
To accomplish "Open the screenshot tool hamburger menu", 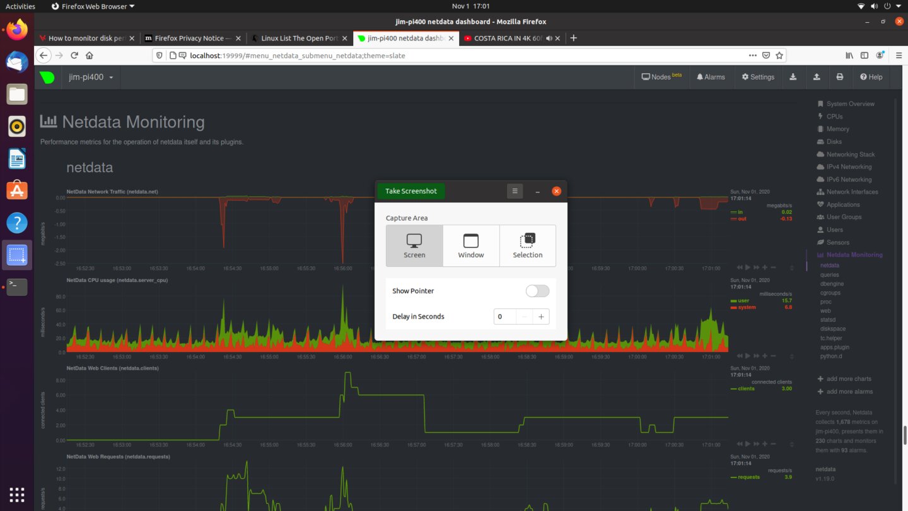I will tap(515, 191).
